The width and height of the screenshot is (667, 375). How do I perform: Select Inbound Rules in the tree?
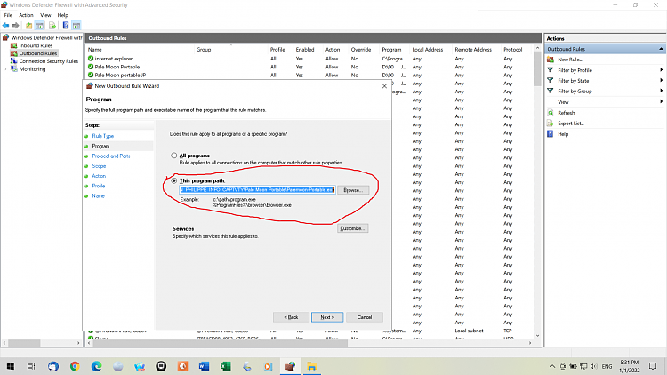pyautogui.click(x=36, y=45)
